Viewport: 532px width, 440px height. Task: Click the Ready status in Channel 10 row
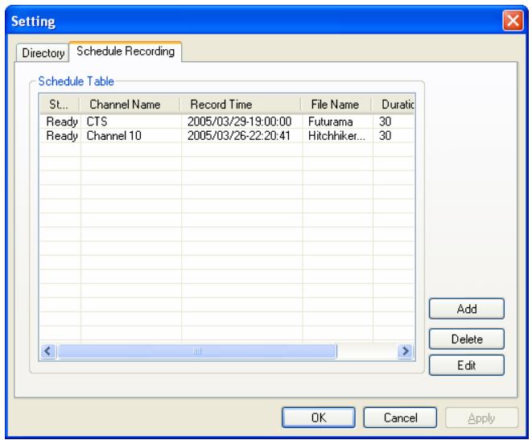(x=62, y=136)
